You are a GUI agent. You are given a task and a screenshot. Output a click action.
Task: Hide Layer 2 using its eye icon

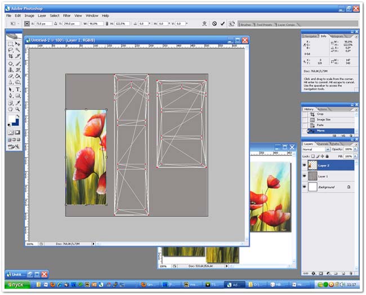(x=305, y=166)
